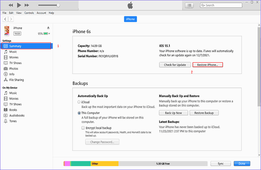This screenshot has width=261, height=170.
Task: Open Tones under On My Device
Action: [13, 121]
